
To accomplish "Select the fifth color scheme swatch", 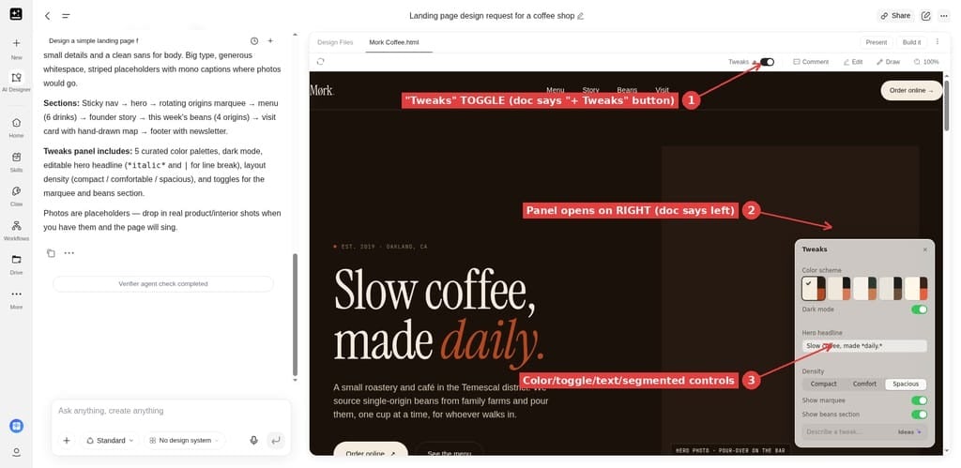I will tap(916, 289).
